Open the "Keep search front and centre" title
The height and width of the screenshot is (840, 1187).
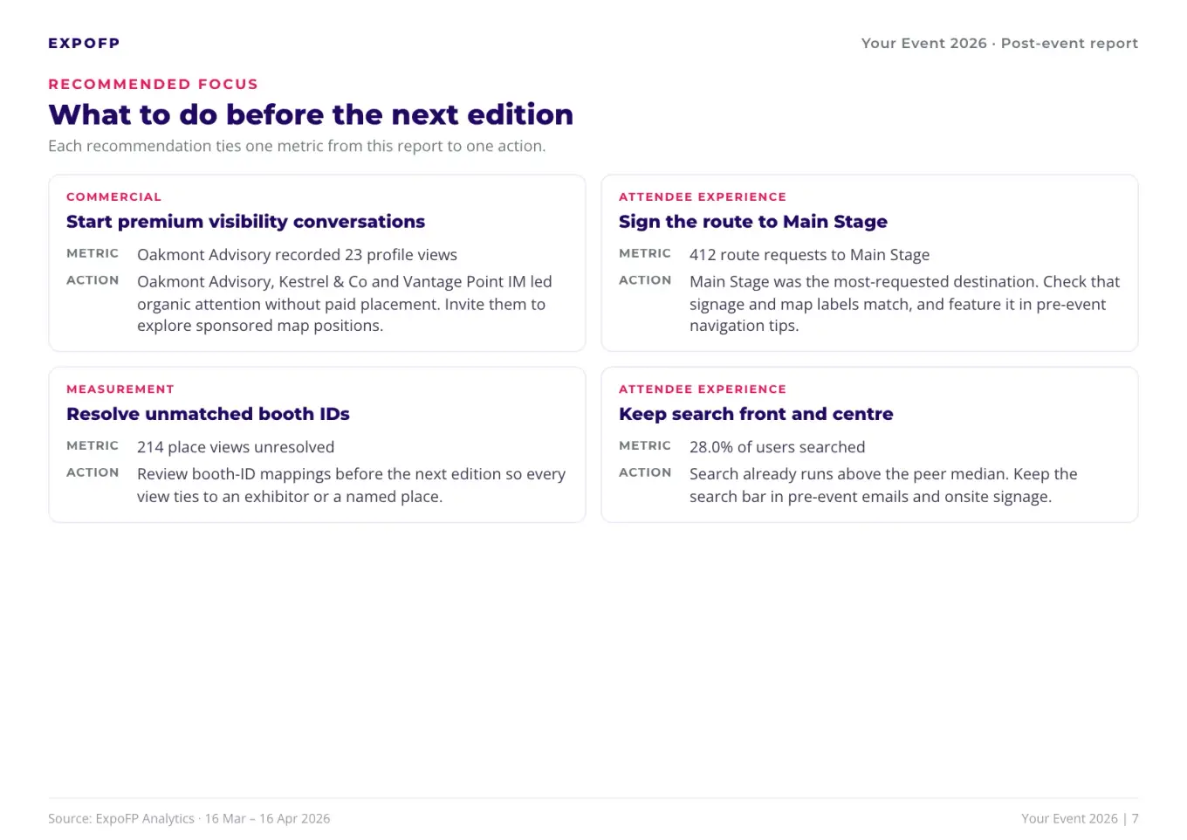click(756, 414)
